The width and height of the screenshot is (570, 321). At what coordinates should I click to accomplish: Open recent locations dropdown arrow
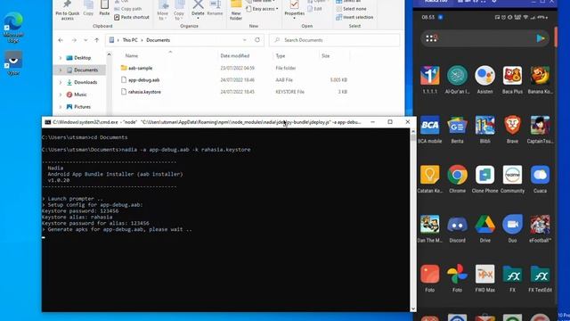(85, 40)
